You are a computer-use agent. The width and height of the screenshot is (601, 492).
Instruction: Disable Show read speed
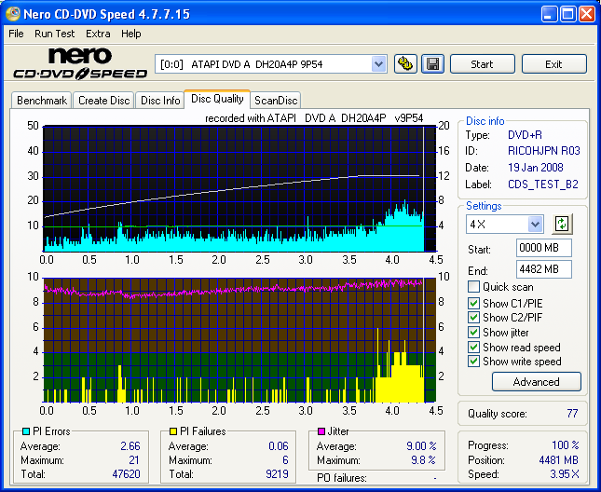pyautogui.click(x=473, y=348)
